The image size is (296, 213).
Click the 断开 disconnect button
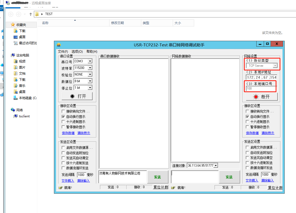(262, 97)
